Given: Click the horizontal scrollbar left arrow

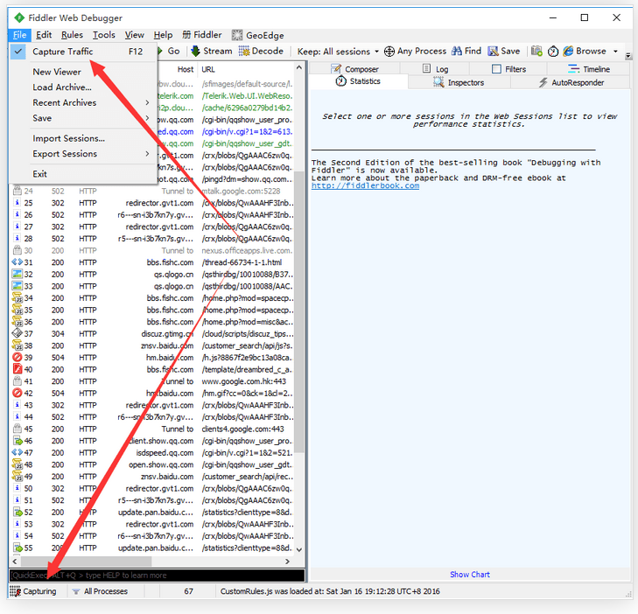Looking at the screenshot, I should pyautogui.click(x=15, y=562).
